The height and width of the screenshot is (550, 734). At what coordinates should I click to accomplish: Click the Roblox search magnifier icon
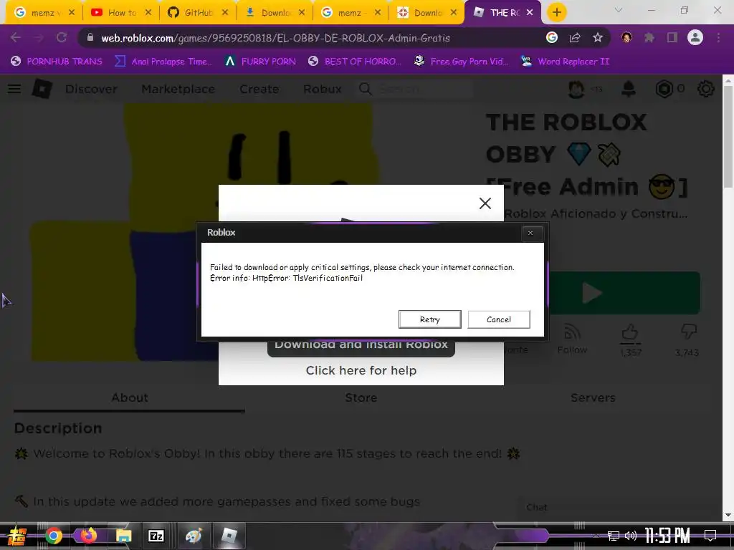click(365, 89)
